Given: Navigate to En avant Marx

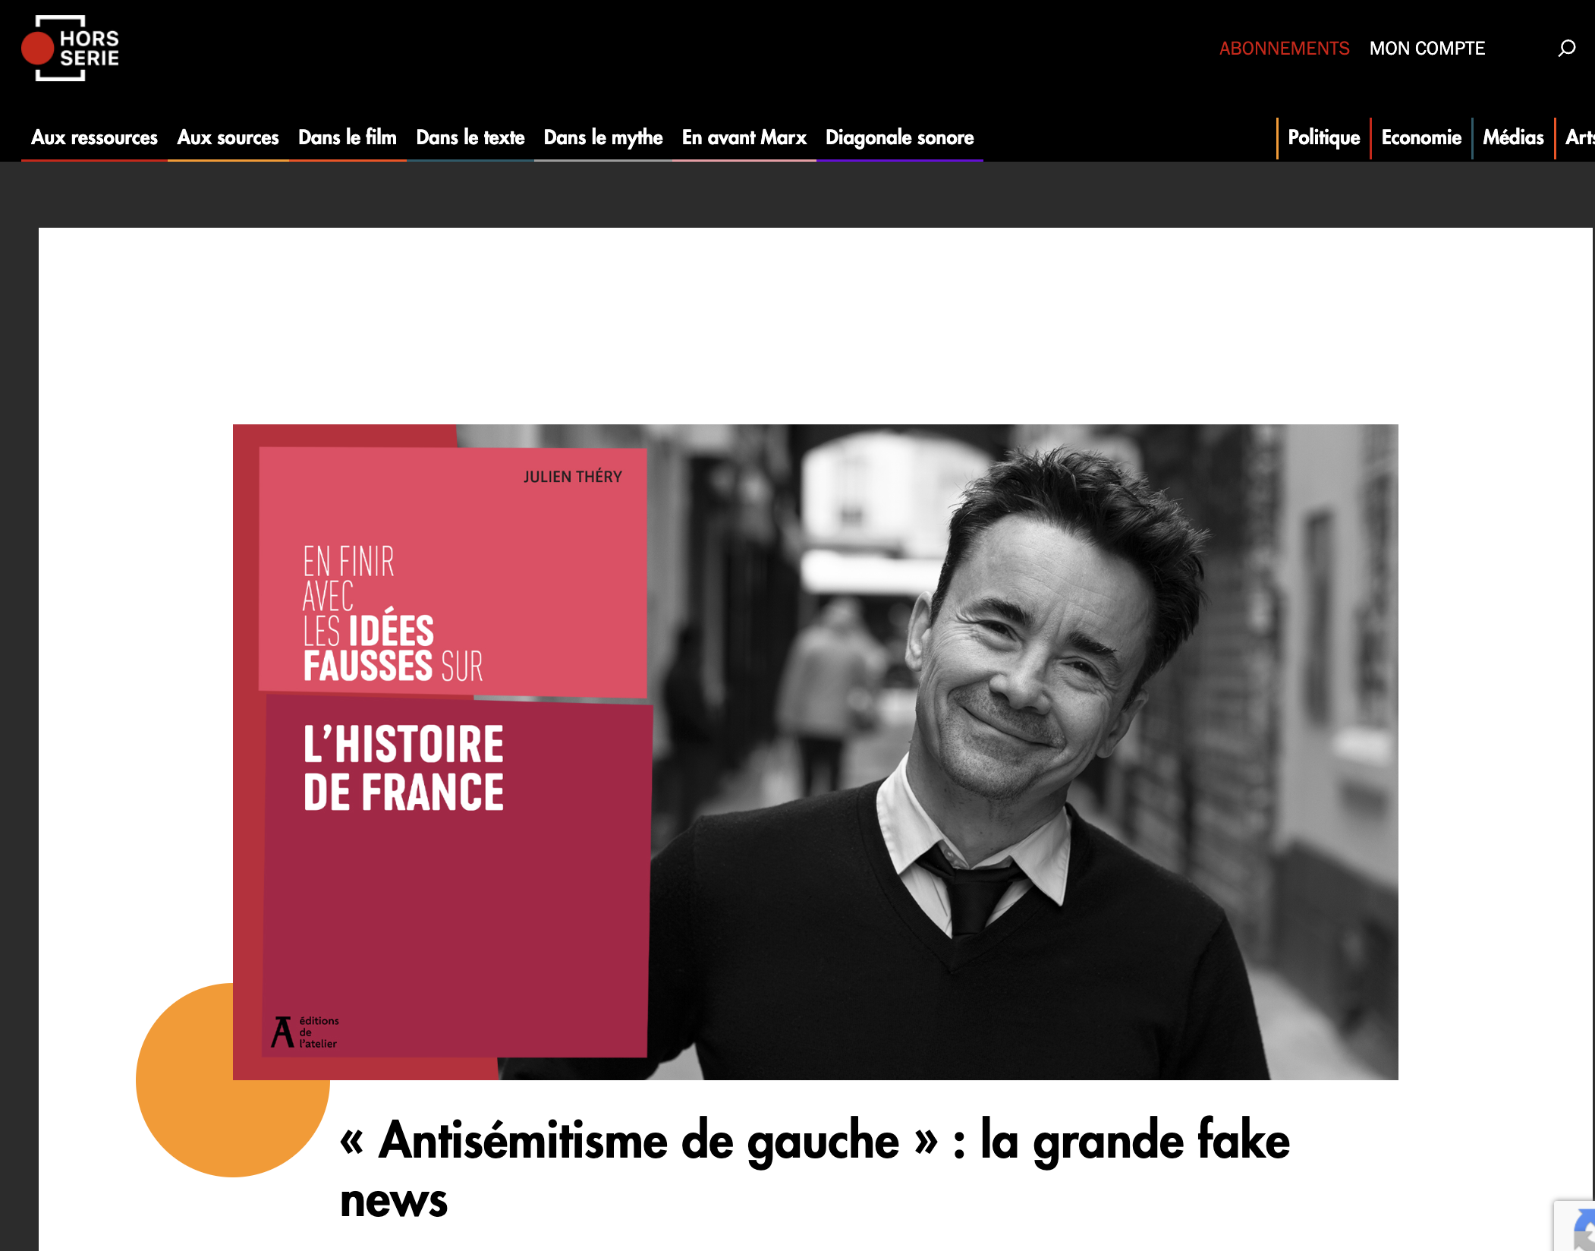Looking at the screenshot, I should point(744,137).
